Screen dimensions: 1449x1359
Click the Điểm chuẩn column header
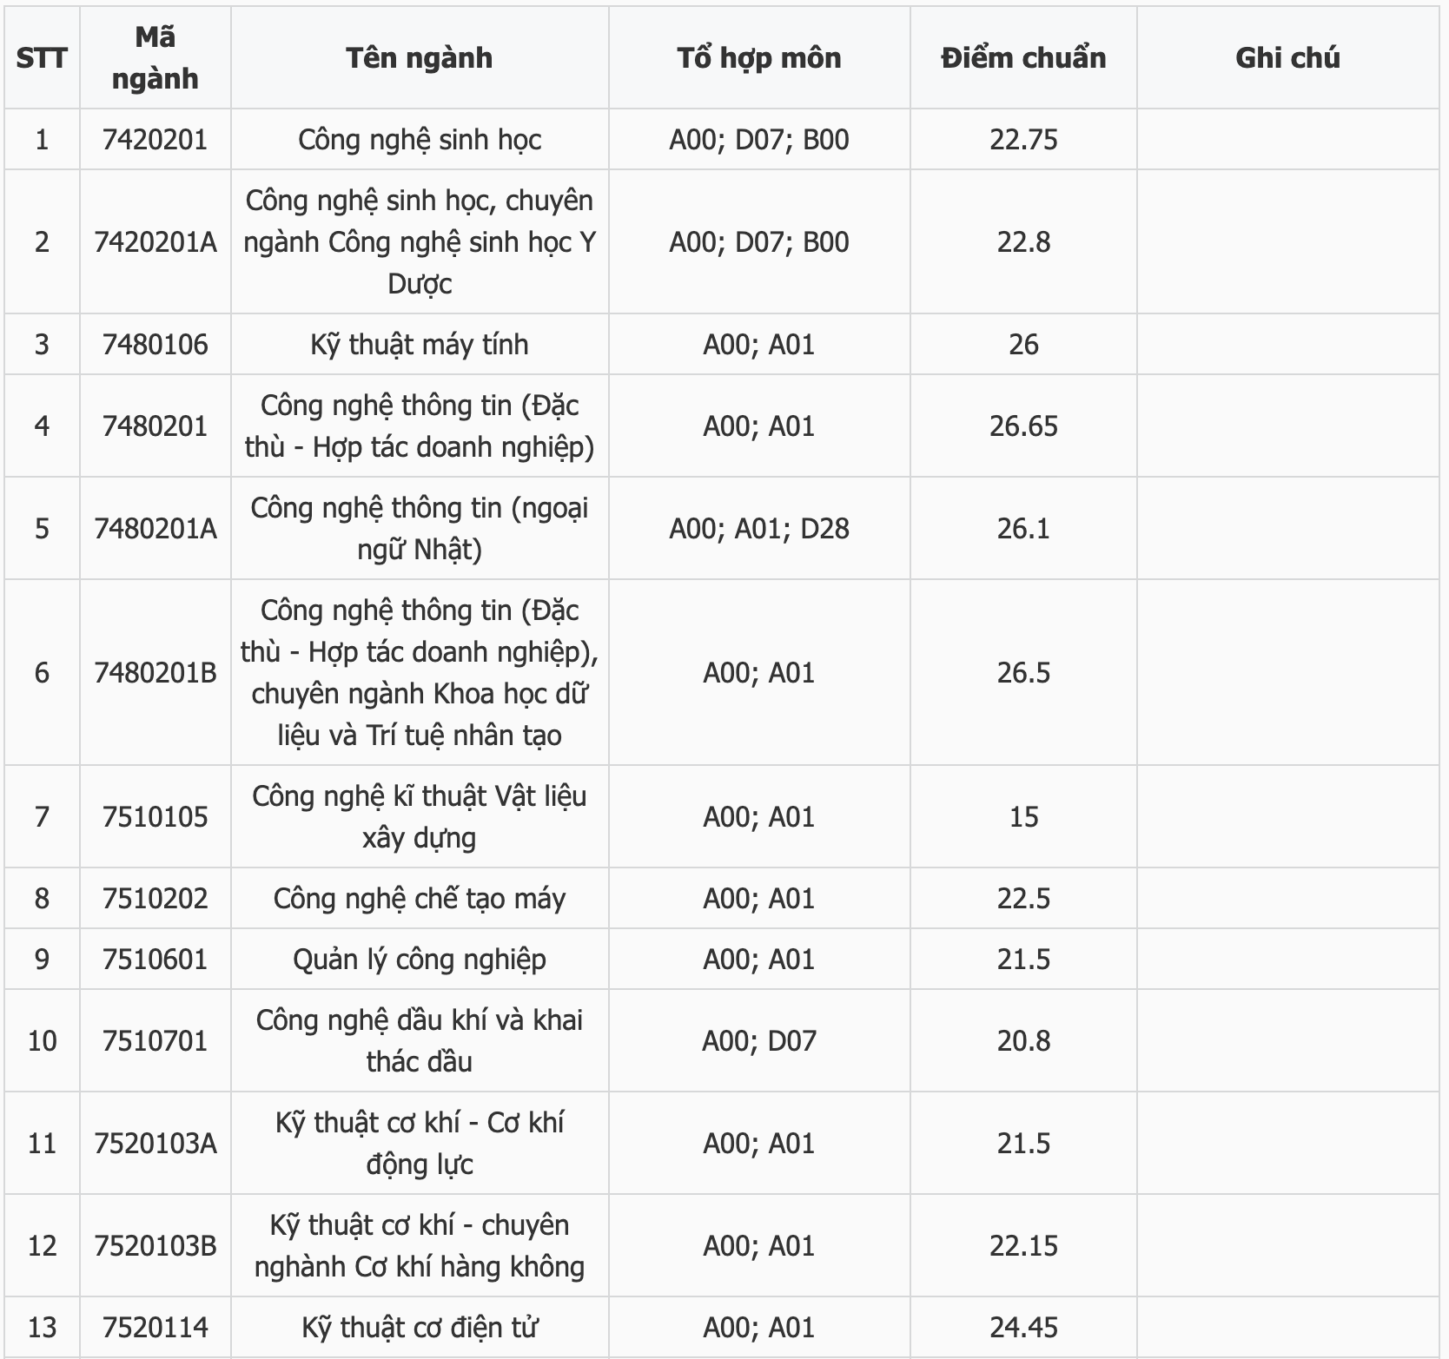pos(1023,58)
